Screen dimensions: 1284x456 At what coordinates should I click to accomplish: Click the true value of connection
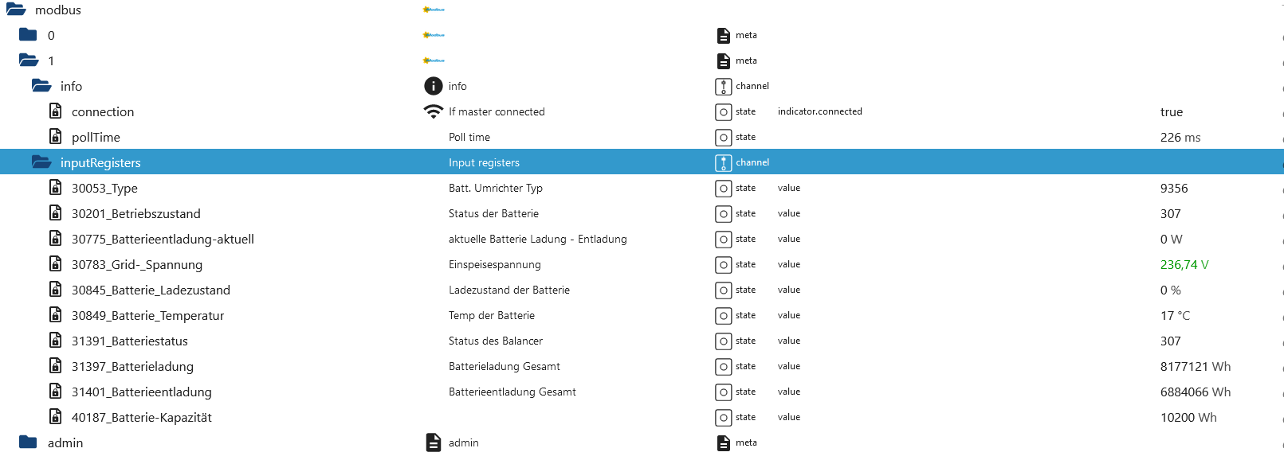coord(1172,111)
